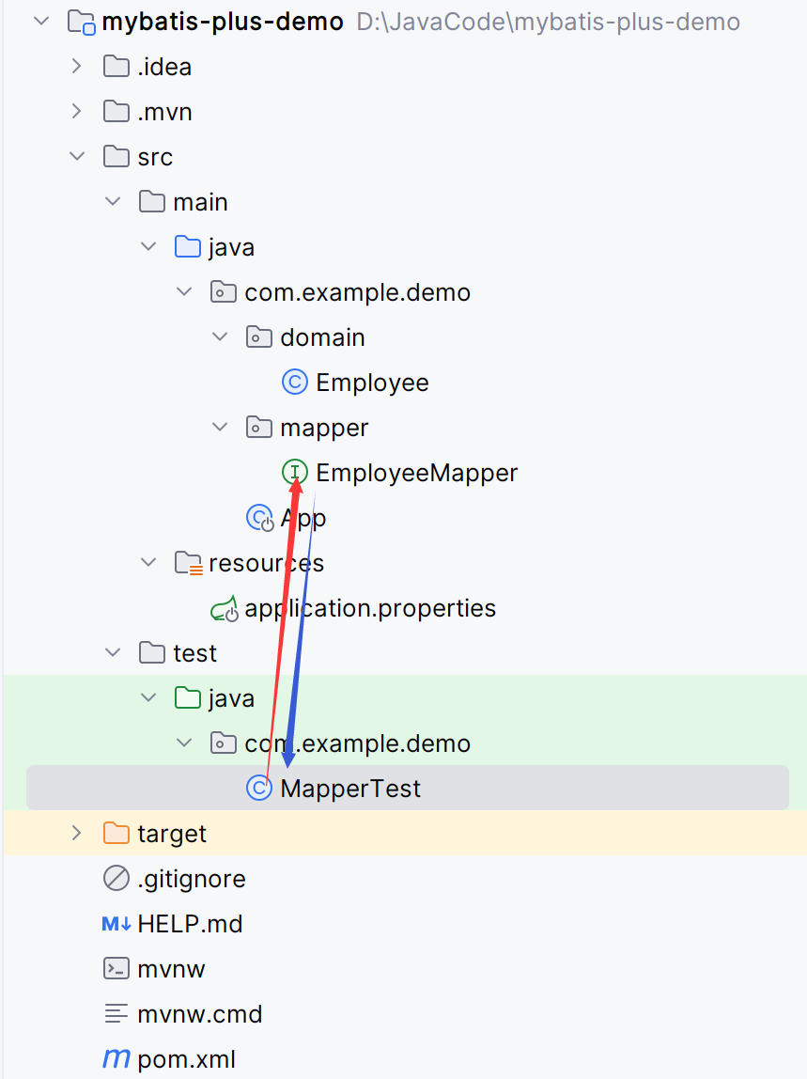Click the EmployeeMapper interface icon
Image resolution: width=807 pixels, height=1079 pixels.
295,472
